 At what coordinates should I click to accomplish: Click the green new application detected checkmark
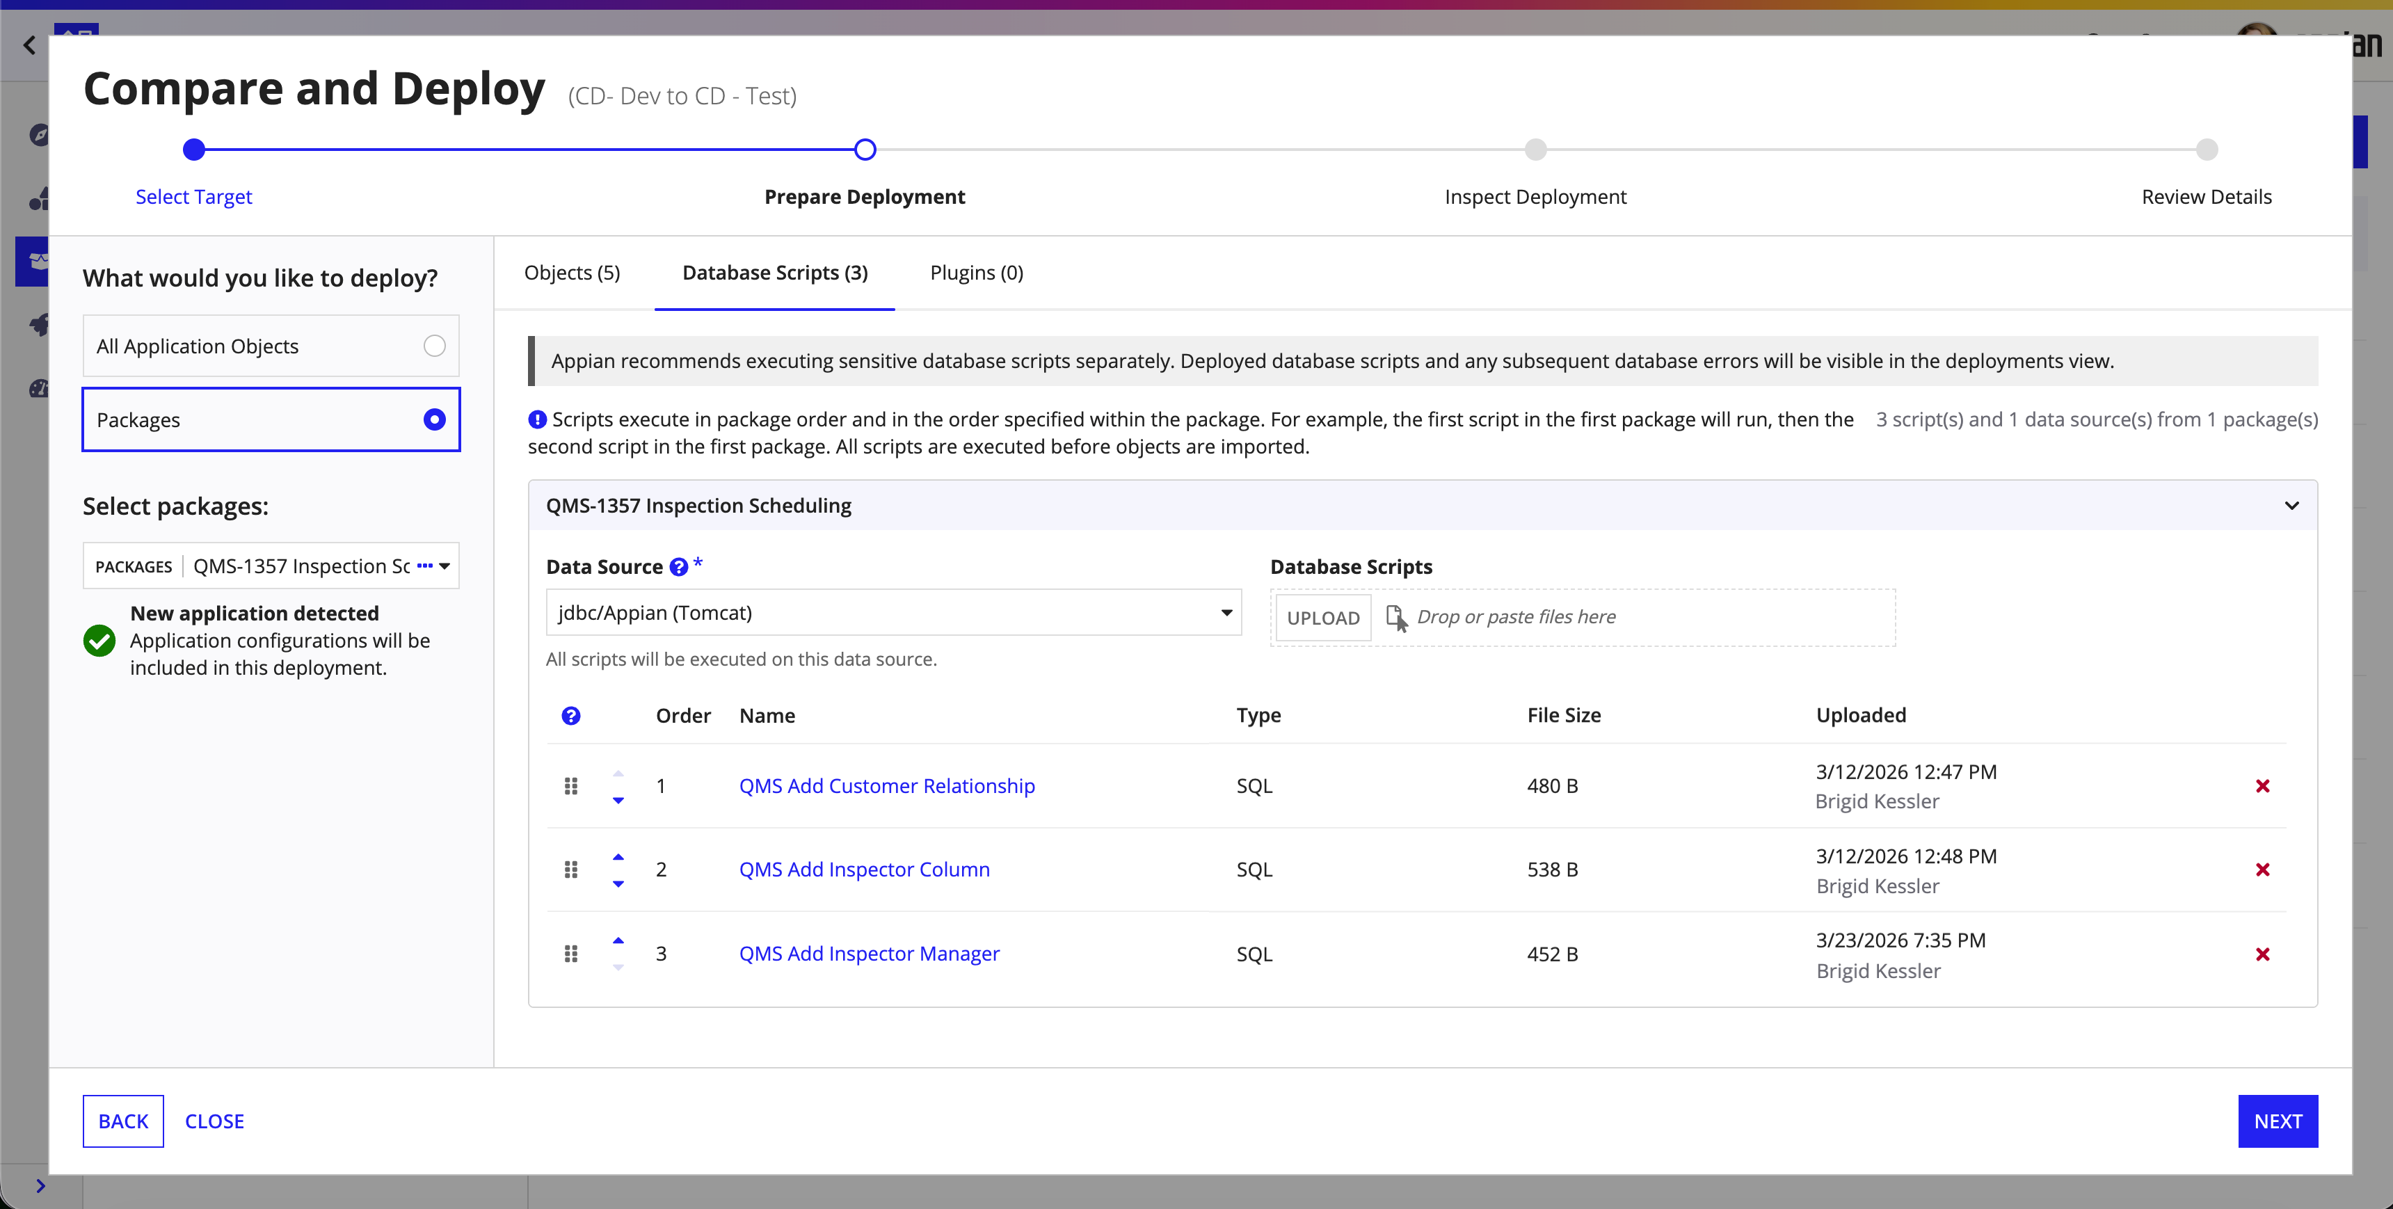(x=99, y=640)
